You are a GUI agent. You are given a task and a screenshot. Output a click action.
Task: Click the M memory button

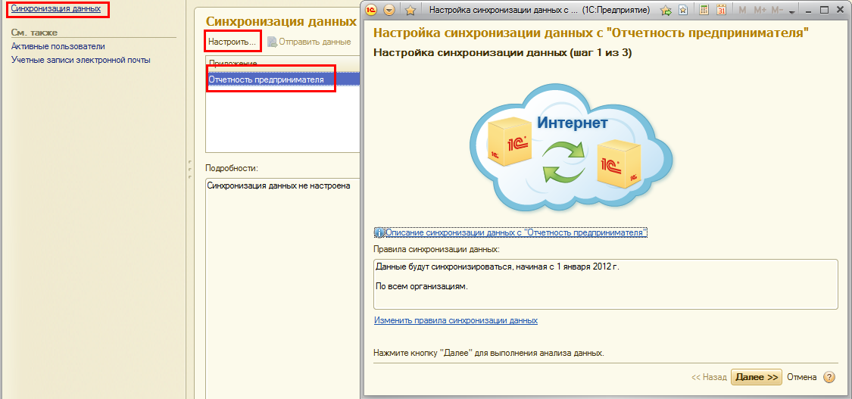(x=742, y=11)
